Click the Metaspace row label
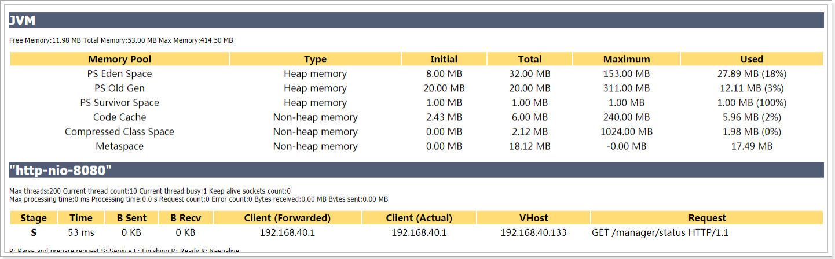The height and width of the screenshot is (259, 835). click(x=119, y=146)
